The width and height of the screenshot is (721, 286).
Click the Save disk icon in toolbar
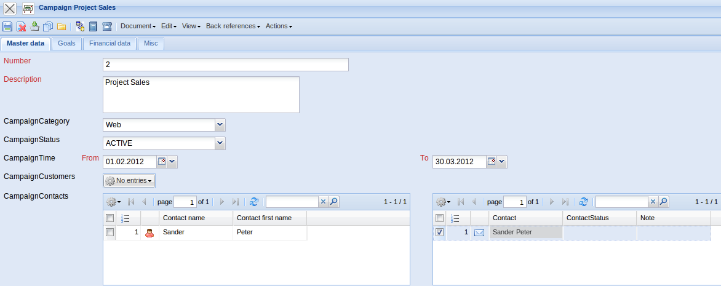(7, 26)
